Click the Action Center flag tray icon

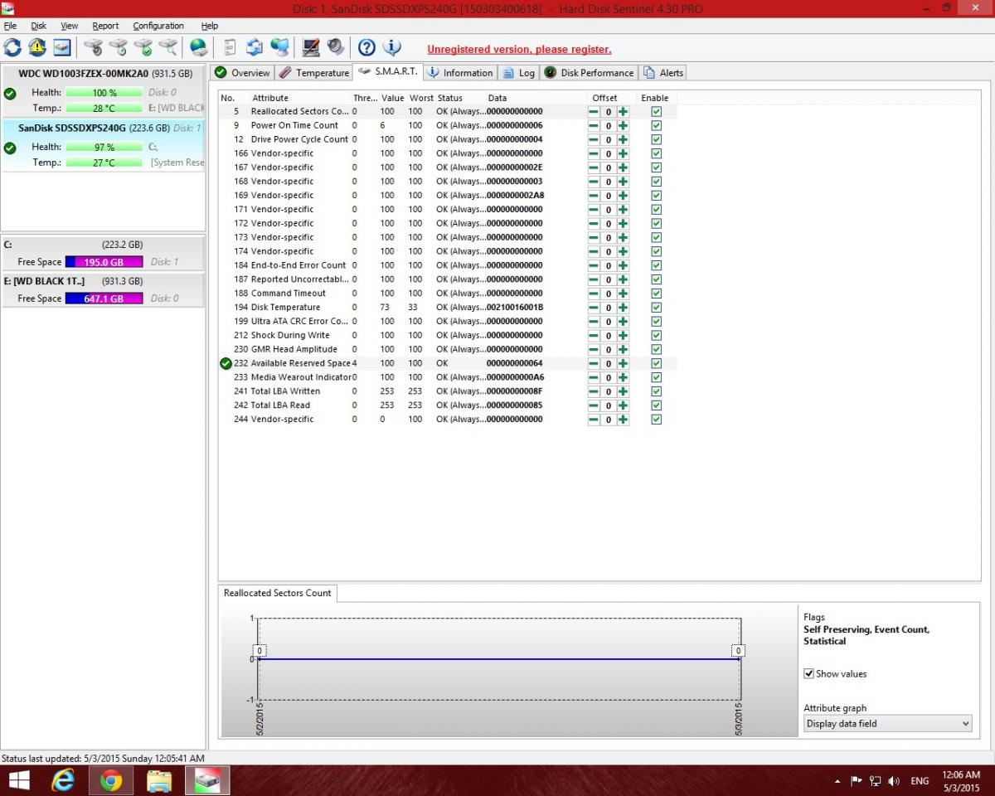click(x=857, y=781)
